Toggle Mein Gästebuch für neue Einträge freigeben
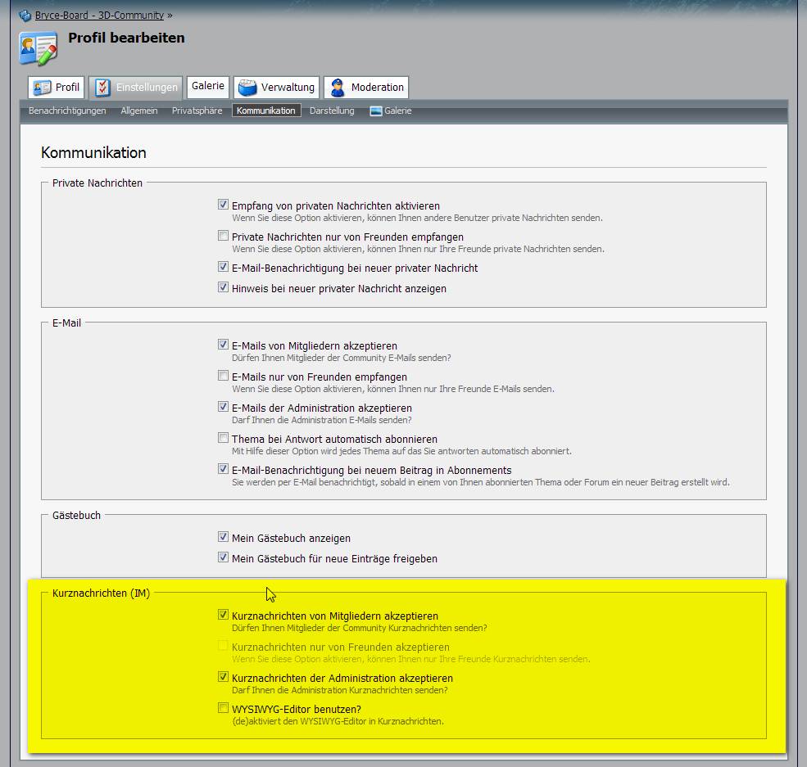This screenshot has width=807, height=767. point(223,557)
